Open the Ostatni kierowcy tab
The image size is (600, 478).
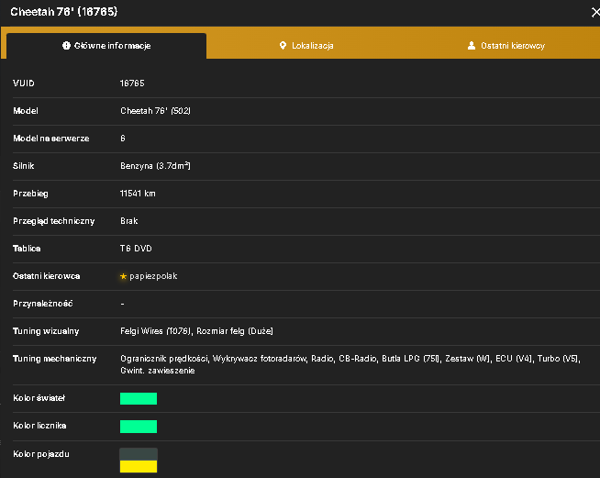(x=506, y=46)
